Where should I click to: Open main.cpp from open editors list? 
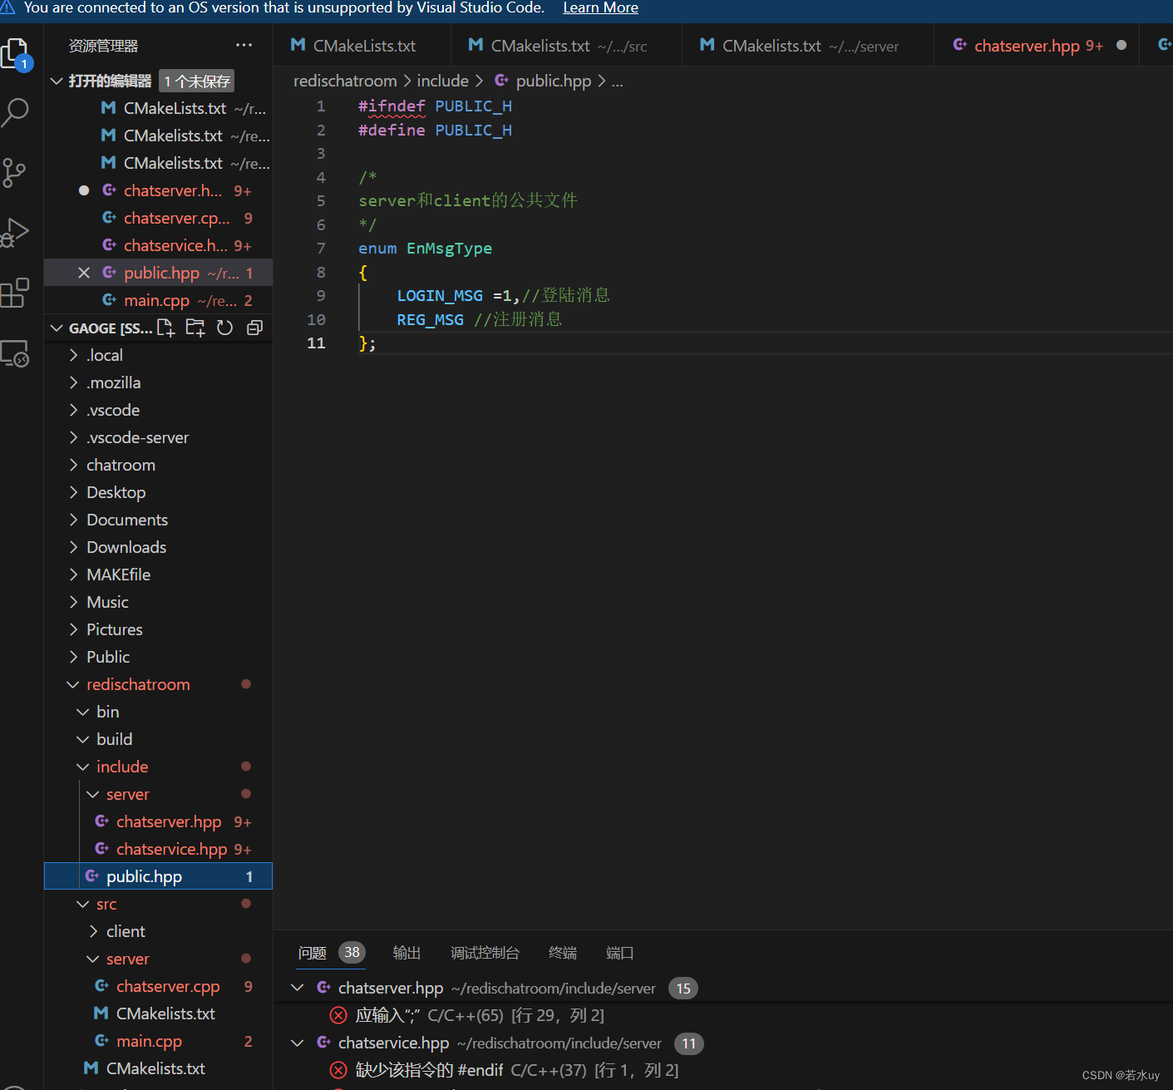click(x=158, y=300)
